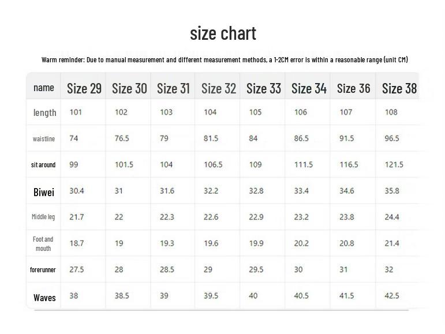This screenshot has width=445, height=334.
Task: Select the "forerunner" row label
Action: 43,270
